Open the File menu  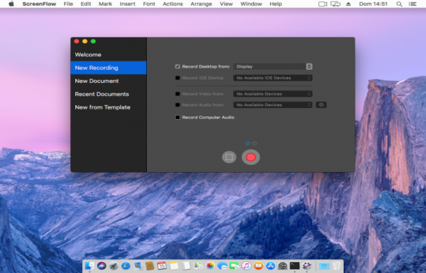[x=68, y=4]
